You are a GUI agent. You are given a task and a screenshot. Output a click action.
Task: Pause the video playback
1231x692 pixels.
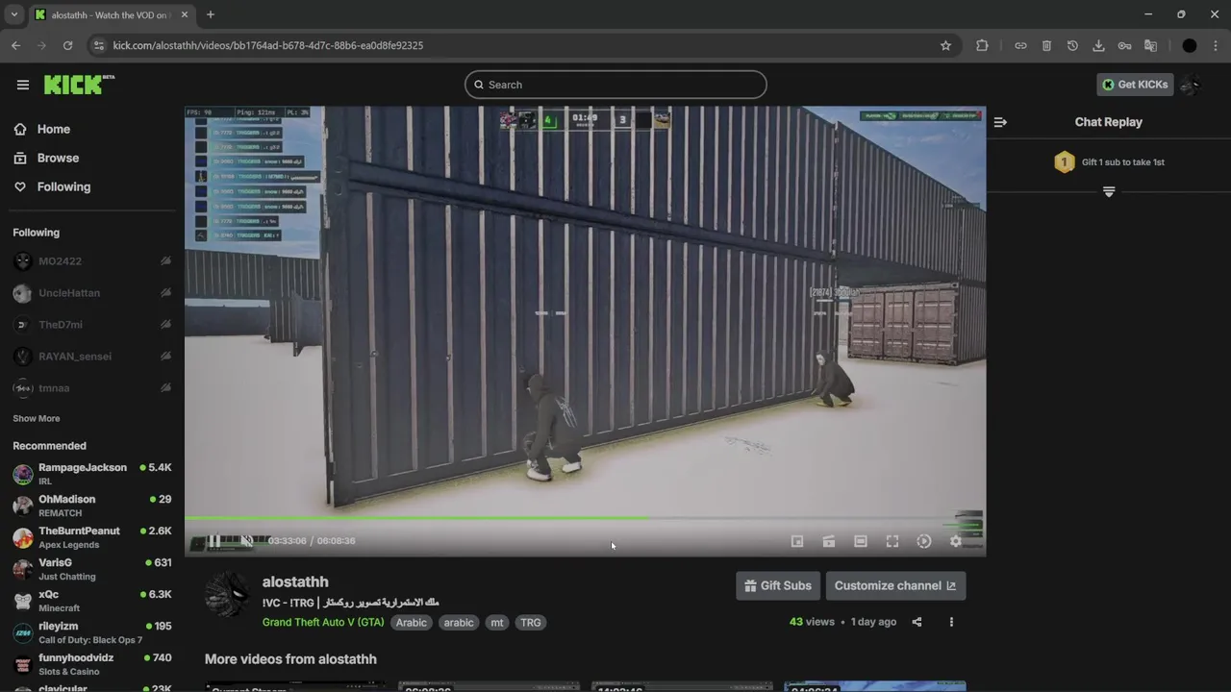click(214, 541)
